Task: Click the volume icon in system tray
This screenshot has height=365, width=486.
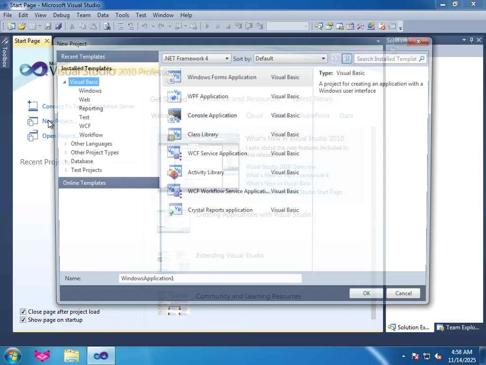Action: coord(438,356)
